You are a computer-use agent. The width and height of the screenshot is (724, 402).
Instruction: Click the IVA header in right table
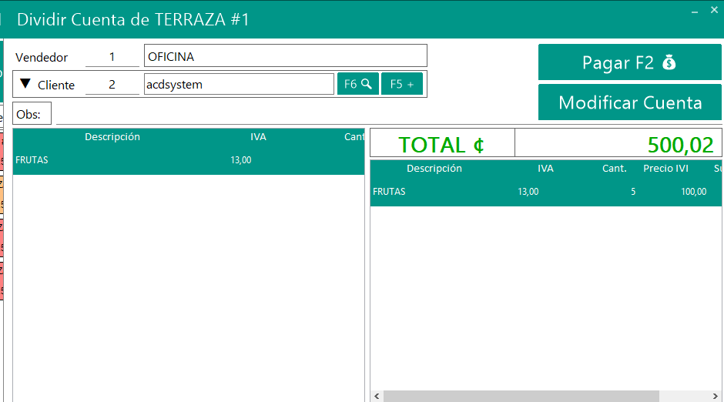545,169
